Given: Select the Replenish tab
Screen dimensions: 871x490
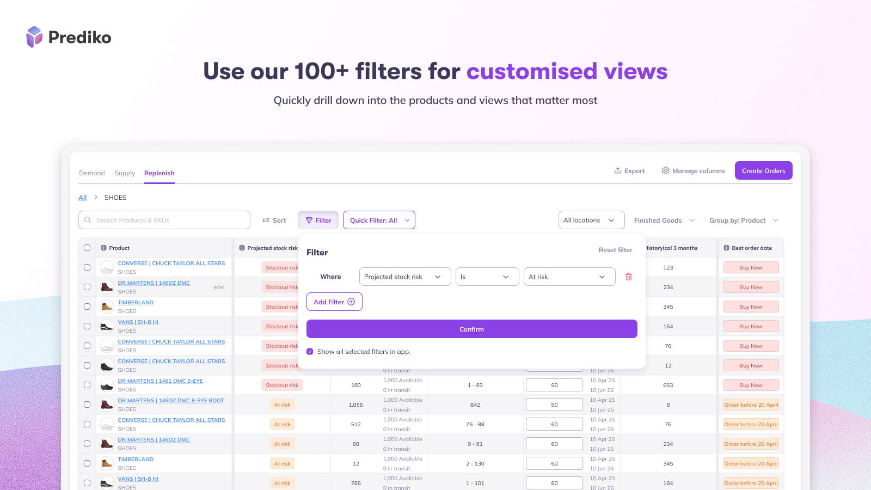Looking at the screenshot, I should pos(160,173).
